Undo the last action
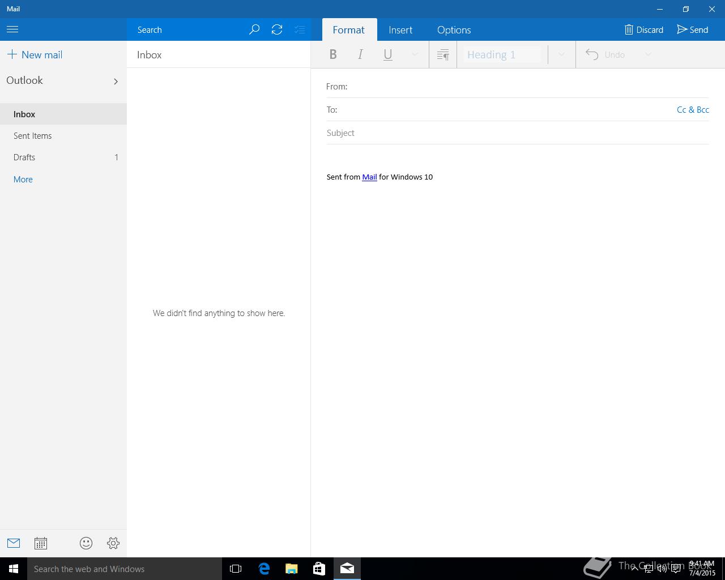Screen dimensions: 725x580 [x=605, y=54]
